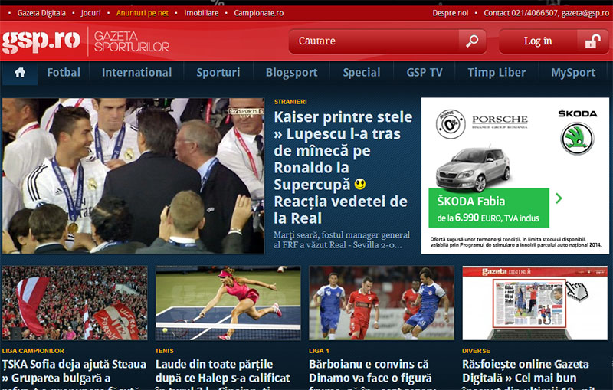This screenshot has height=390, width=613.
Task: Open the International section
Action: coord(136,73)
